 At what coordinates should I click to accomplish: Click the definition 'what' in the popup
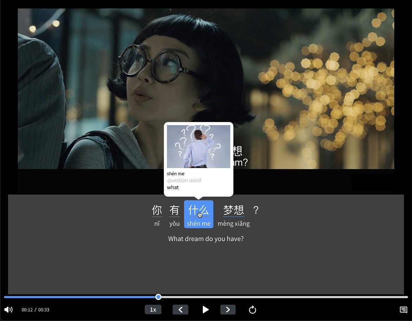click(x=173, y=187)
